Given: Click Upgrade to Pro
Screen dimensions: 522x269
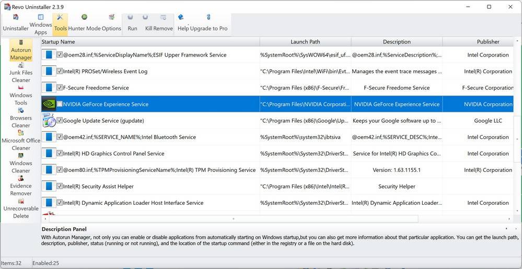Looking at the screenshot, I should [208, 24].
